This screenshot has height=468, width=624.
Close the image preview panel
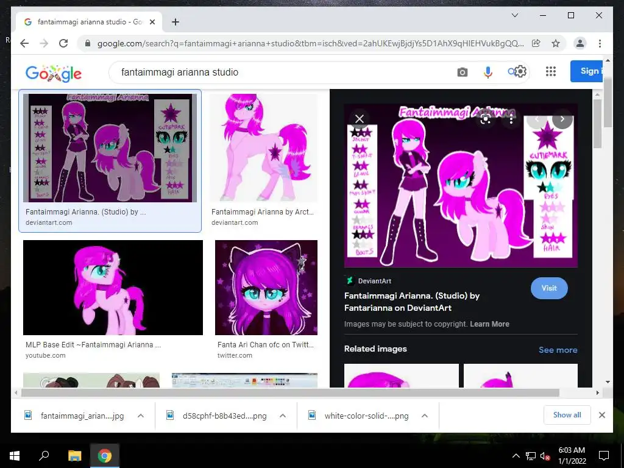click(x=360, y=119)
